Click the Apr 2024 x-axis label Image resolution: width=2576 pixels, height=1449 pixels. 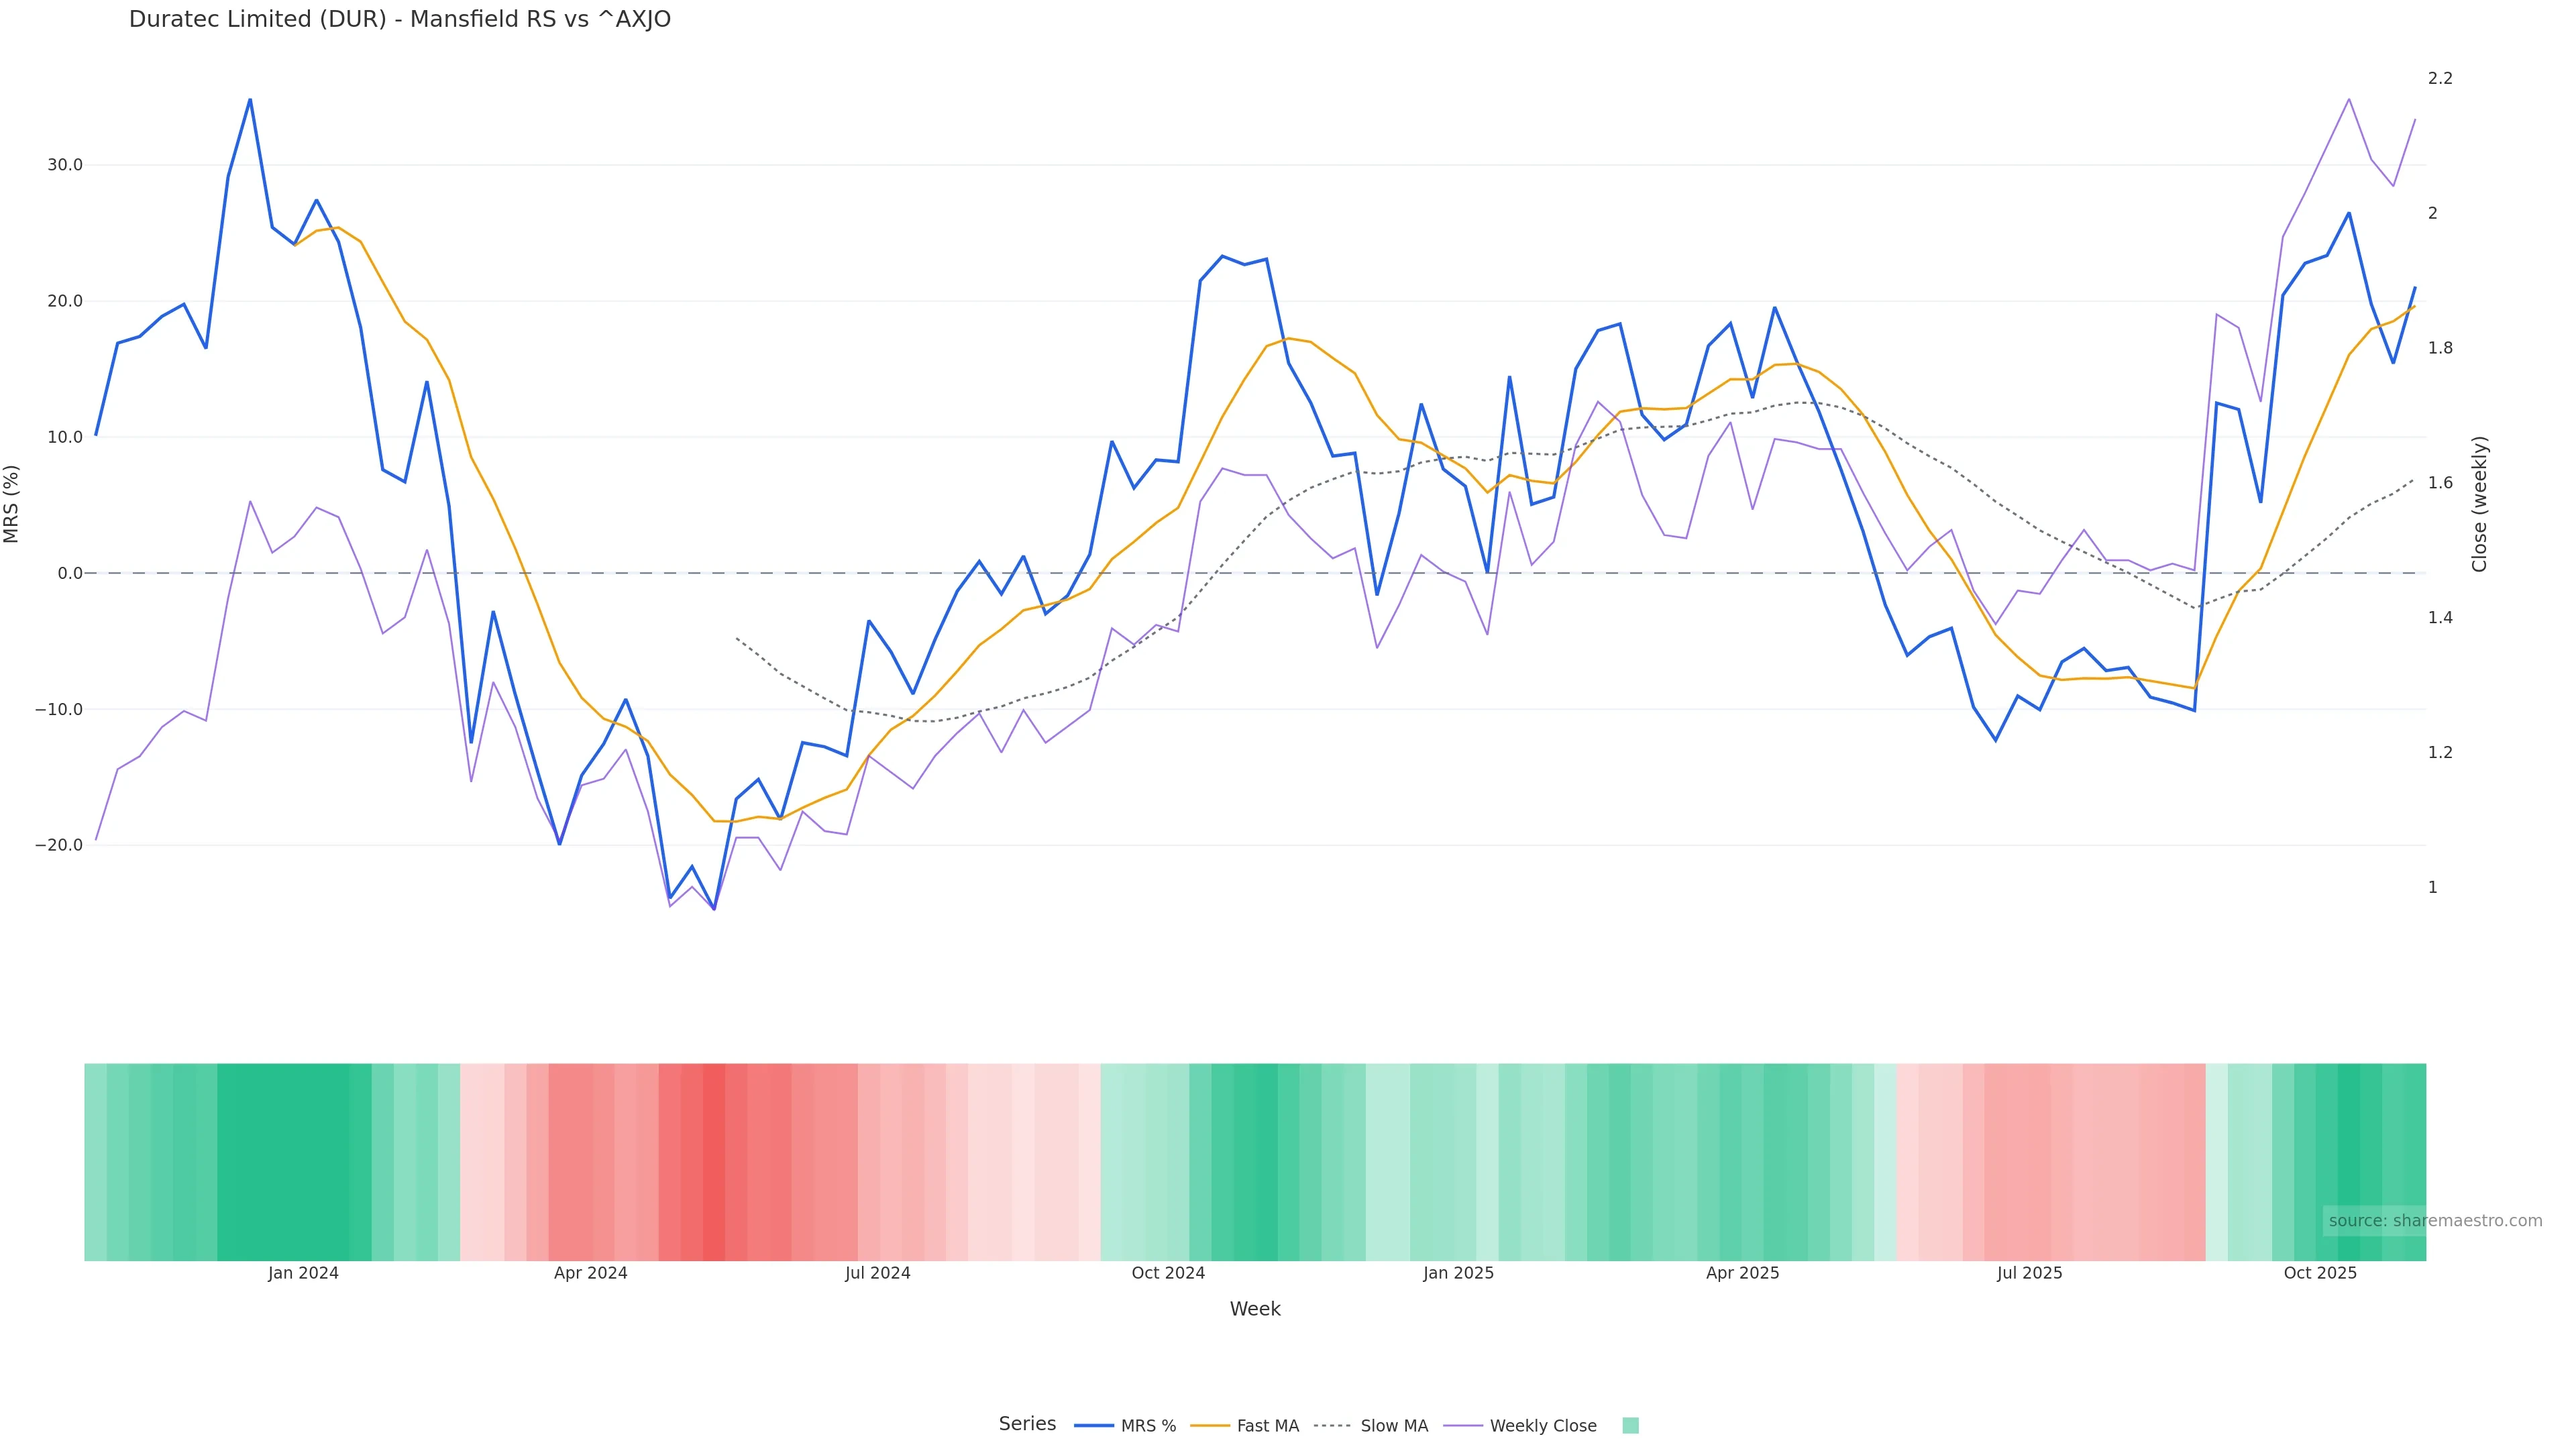(x=591, y=1273)
